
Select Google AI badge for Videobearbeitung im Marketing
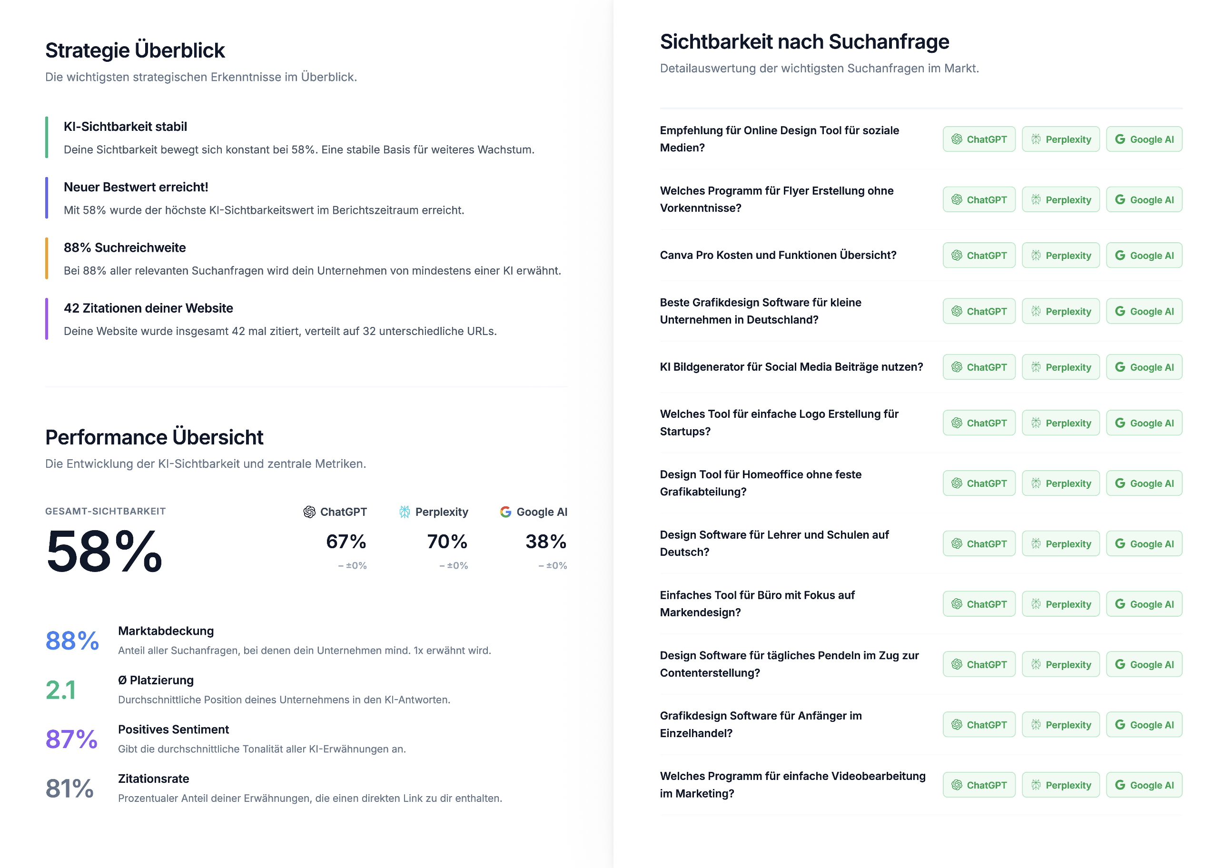coord(1144,785)
